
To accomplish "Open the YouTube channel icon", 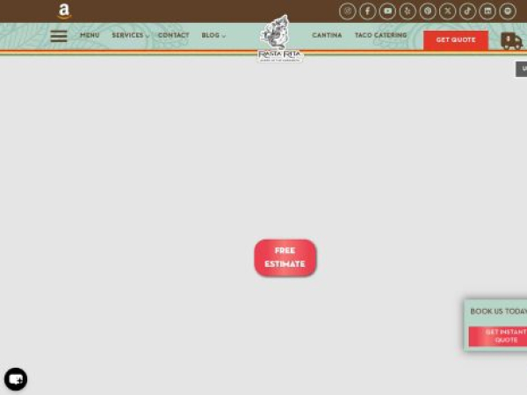I will 387,11.
